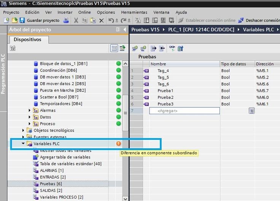The image size is (280, 201).
Task: Click the Paste icon in toolbar
Action: [x=93, y=21]
